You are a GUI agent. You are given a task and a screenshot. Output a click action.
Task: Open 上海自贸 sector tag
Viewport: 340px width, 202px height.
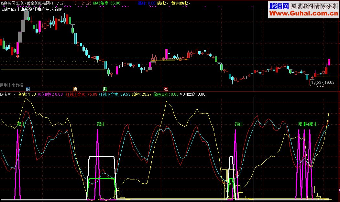41,9
